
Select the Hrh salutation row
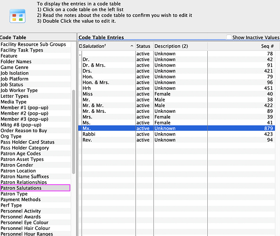coord(177,88)
